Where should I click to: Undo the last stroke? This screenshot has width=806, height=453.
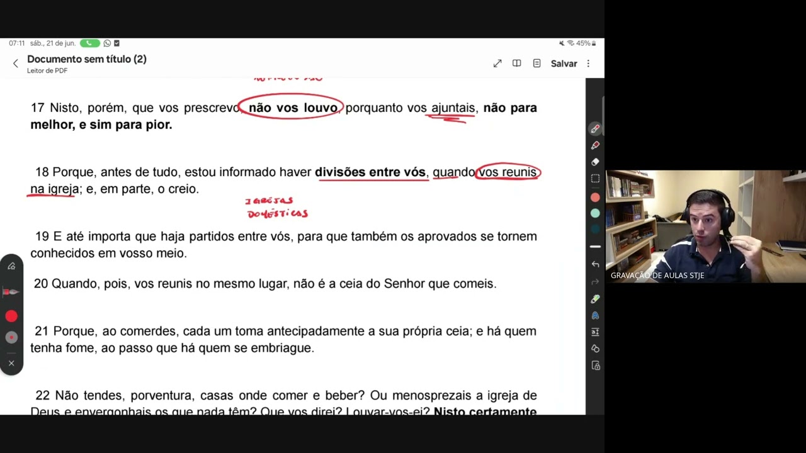[x=595, y=264]
